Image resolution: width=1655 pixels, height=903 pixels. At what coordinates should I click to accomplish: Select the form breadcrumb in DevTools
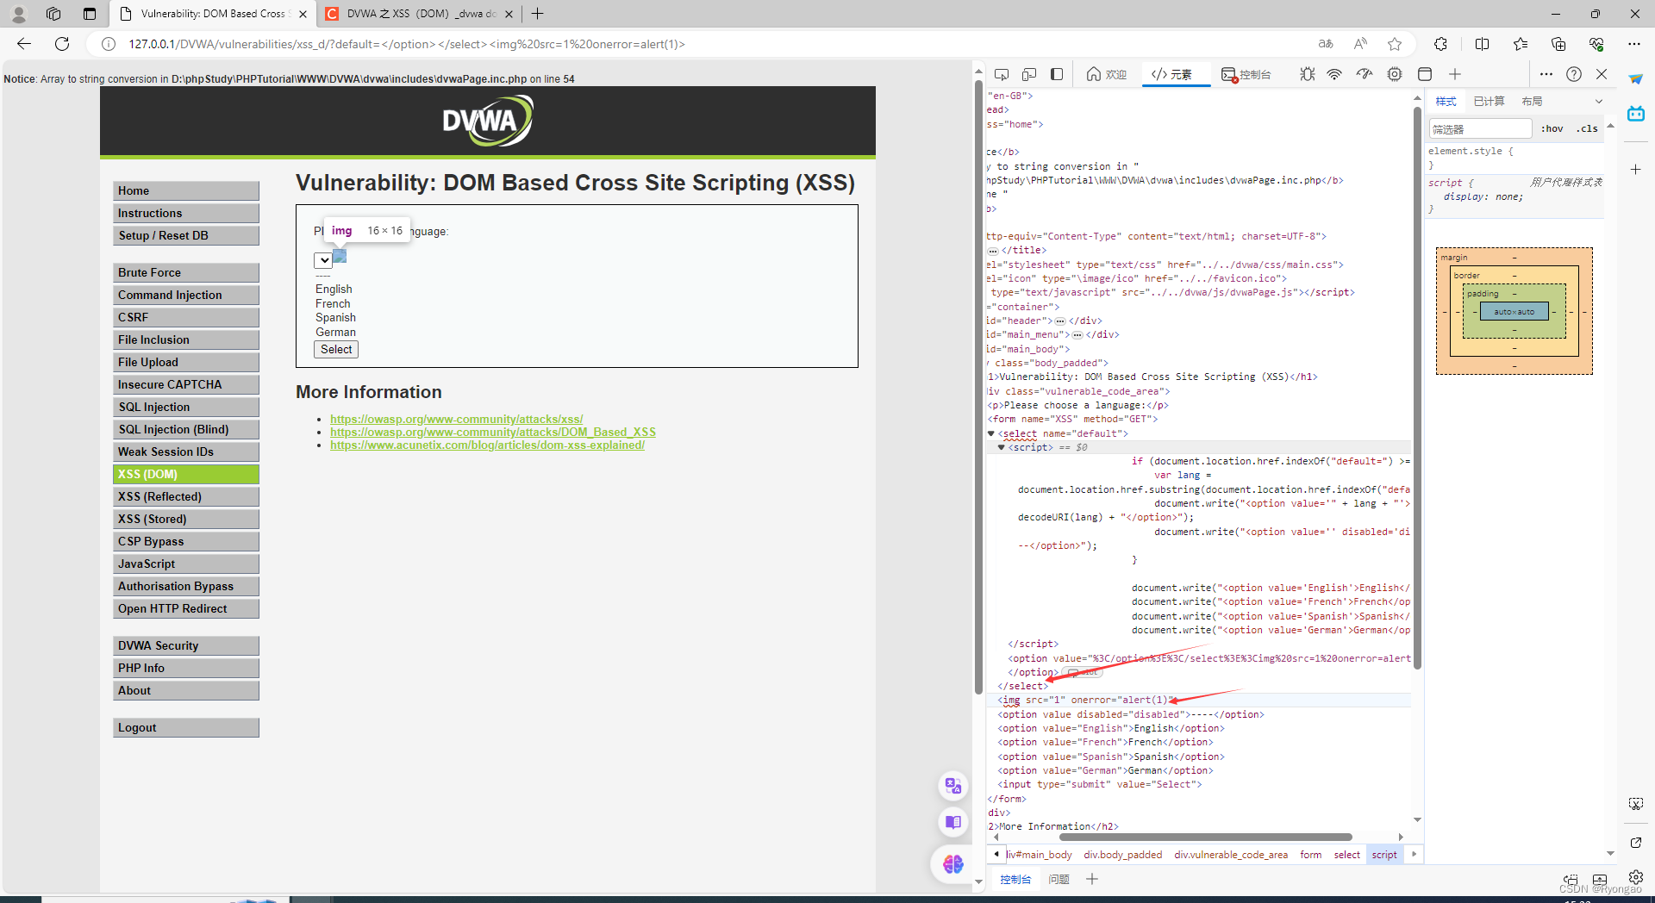click(x=1310, y=855)
